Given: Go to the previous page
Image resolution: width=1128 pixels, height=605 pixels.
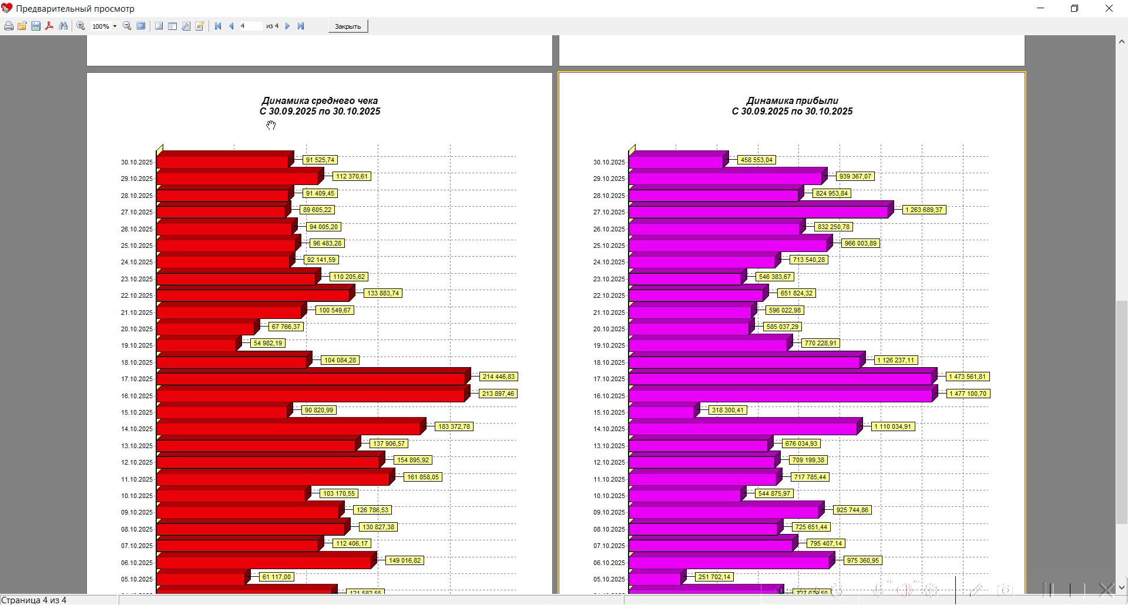Looking at the screenshot, I should (x=231, y=26).
